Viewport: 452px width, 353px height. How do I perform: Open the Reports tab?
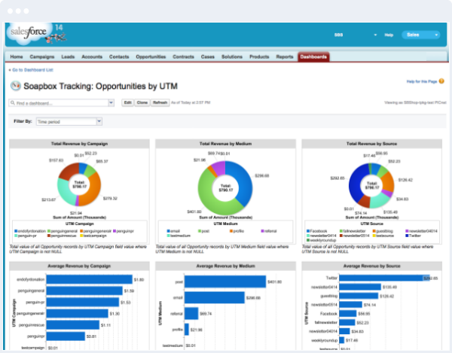(x=285, y=56)
